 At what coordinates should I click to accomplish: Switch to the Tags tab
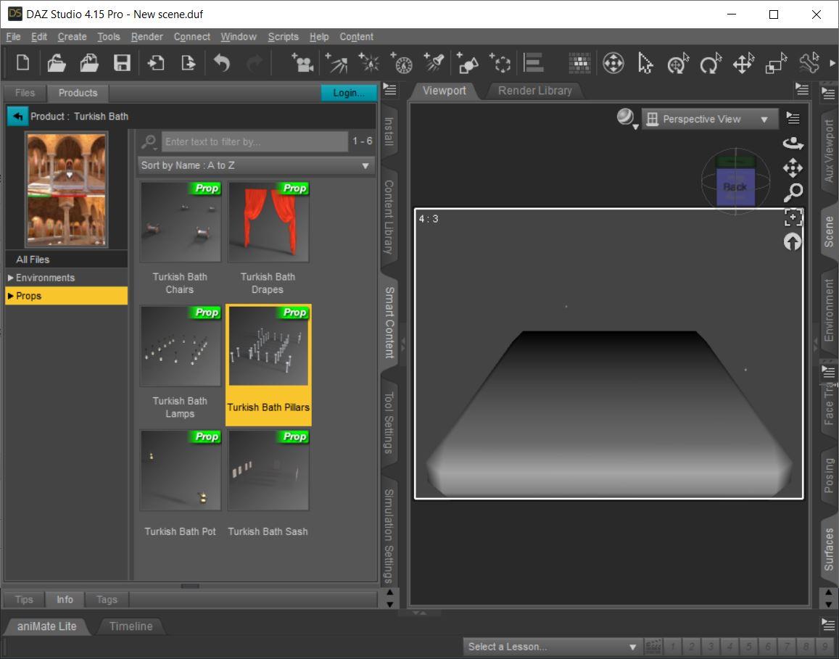click(107, 600)
